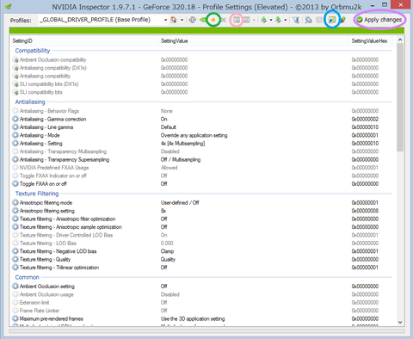The width and height of the screenshot is (413, 339).
Task: Click inside the Profiles name field
Action: point(101,20)
